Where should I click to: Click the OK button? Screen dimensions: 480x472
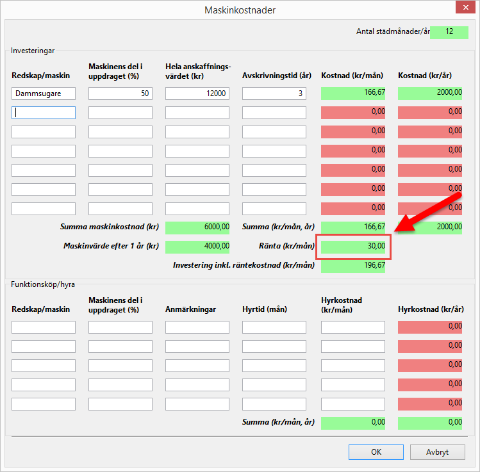coord(376,452)
